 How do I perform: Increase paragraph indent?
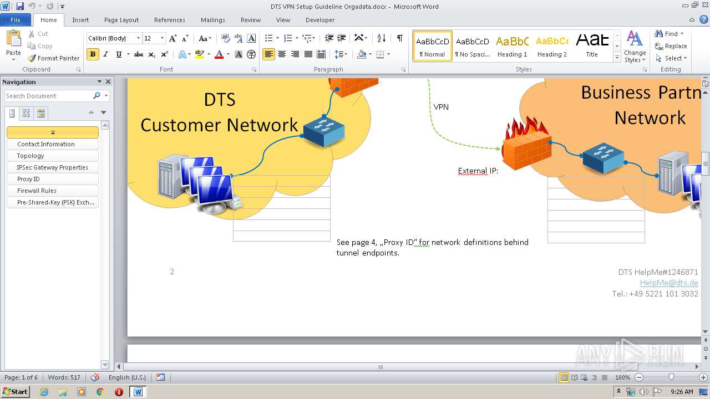[342, 38]
